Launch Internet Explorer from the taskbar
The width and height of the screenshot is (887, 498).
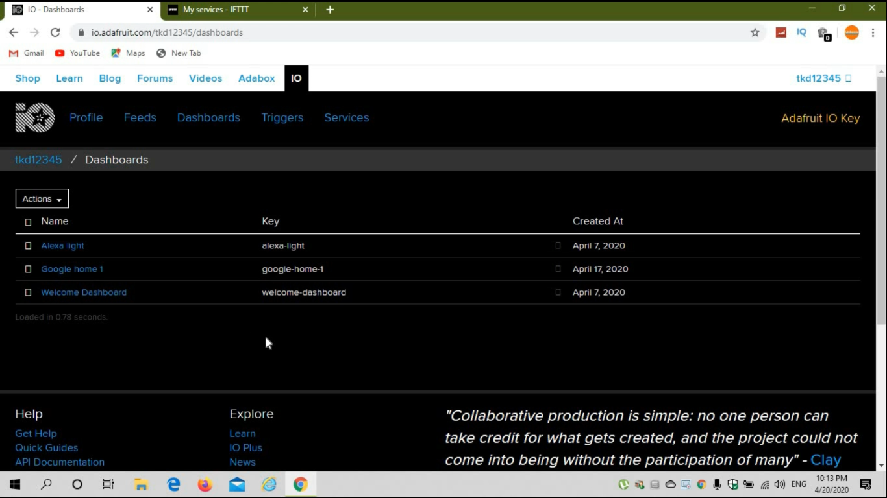(x=269, y=484)
